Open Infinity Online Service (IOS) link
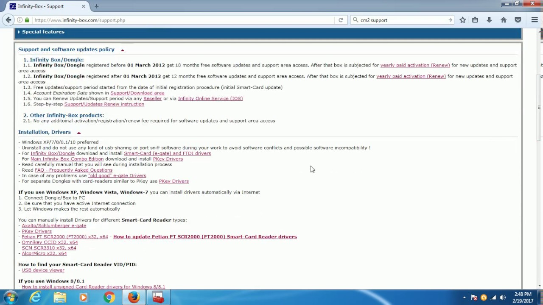Screen dimensions: 543x305 (210, 98)
